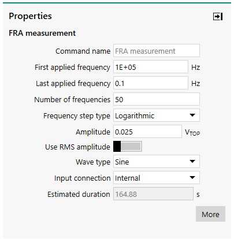Click the Use RMS amplitude label text
Viewport: 234px width, 239px height.
coord(77,147)
